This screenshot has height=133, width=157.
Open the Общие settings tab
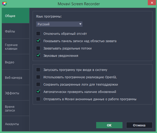click(16, 16)
